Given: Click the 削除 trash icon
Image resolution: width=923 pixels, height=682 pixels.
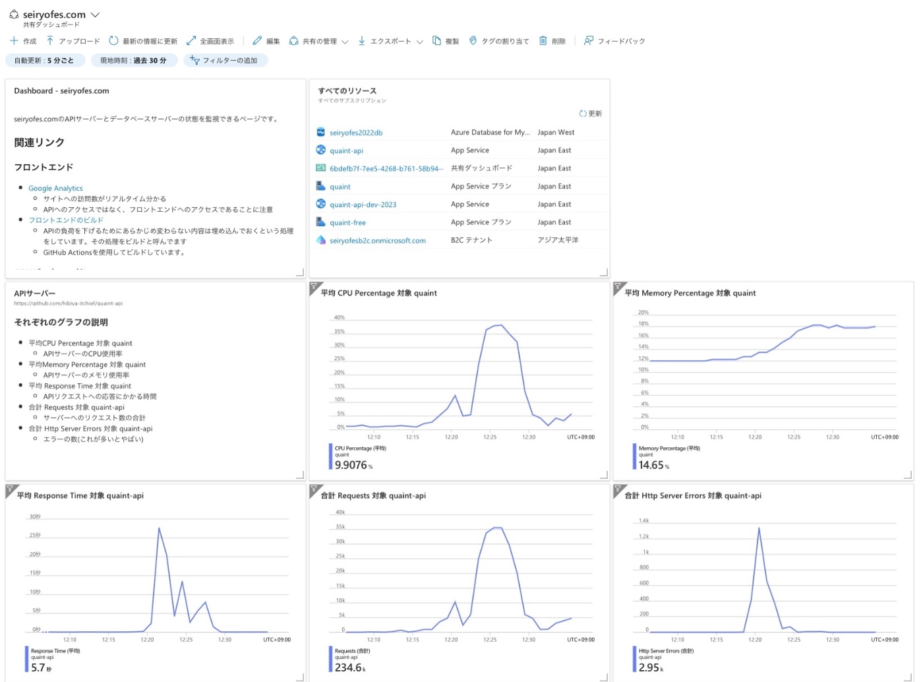Looking at the screenshot, I should [543, 41].
